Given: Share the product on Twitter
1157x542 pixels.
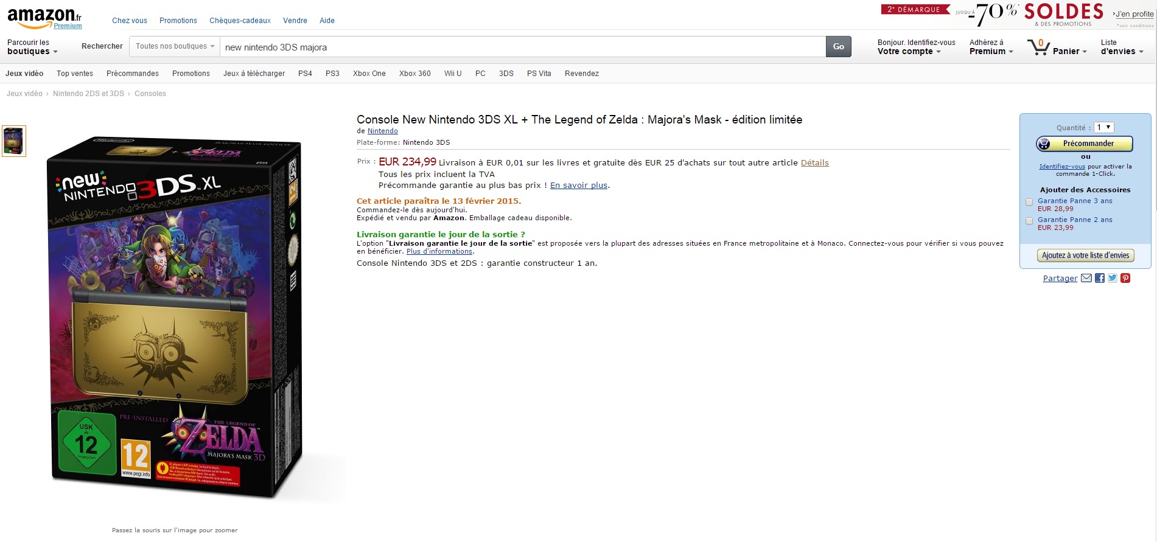Looking at the screenshot, I should [x=1113, y=278].
